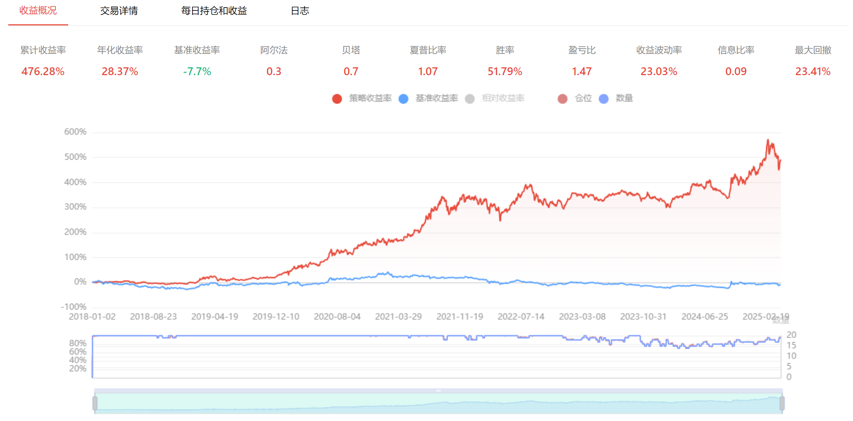Screen dimensions: 853x421
Task: Open the 日志 tab
Action: 300,11
